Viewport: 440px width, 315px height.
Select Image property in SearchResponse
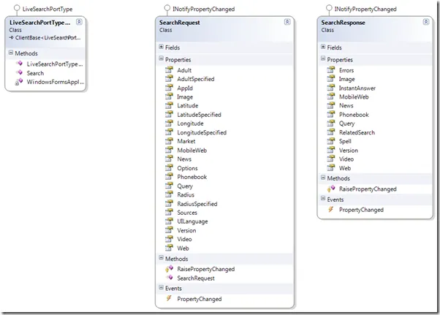[347, 80]
